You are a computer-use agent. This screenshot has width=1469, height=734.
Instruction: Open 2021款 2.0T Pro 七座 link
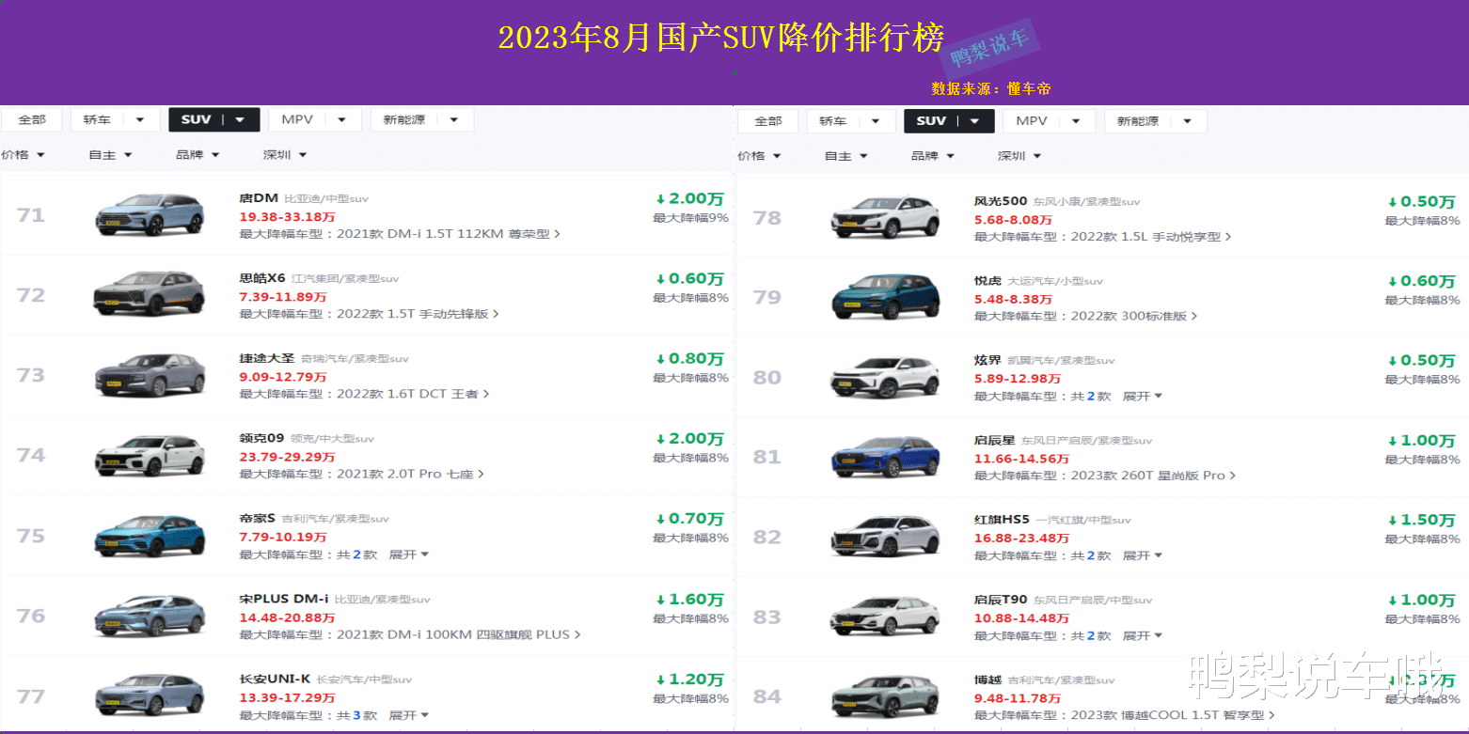click(411, 474)
